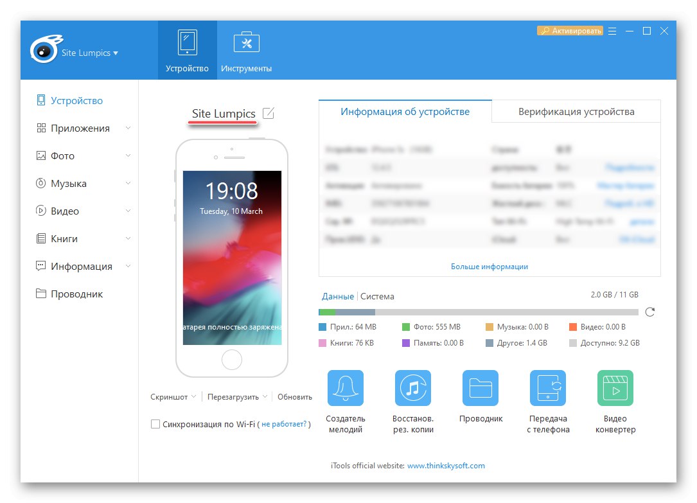Open the Site Lumpics device dropdown

tap(90, 53)
